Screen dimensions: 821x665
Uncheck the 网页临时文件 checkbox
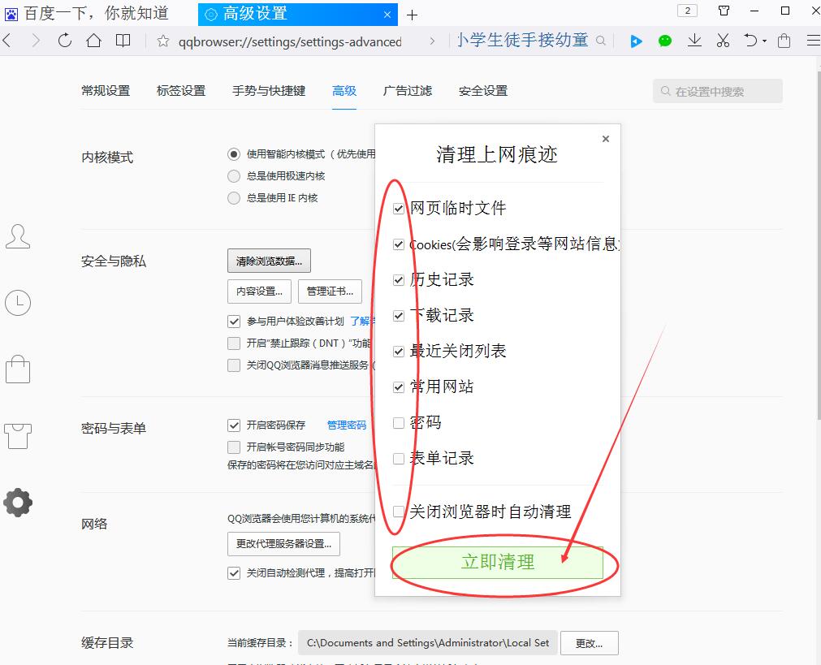[399, 209]
